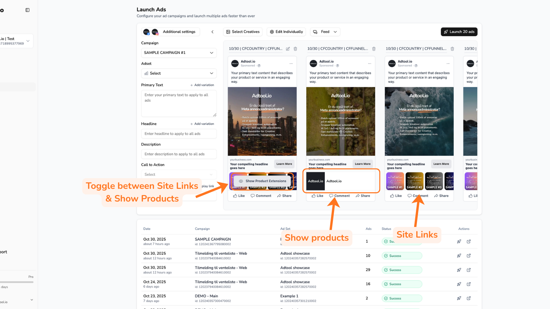Viewport: 550px width, 309px height.
Task: Delete the forest image ad with its trash icon
Action: point(374,49)
